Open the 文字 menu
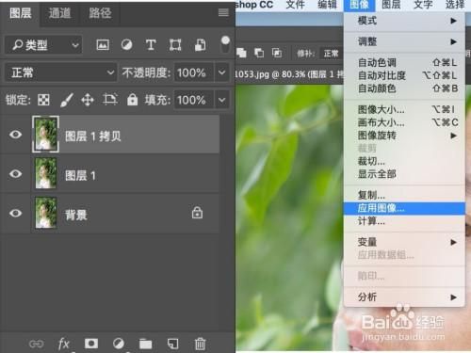This screenshot has height=353, width=471. [x=423, y=5]
